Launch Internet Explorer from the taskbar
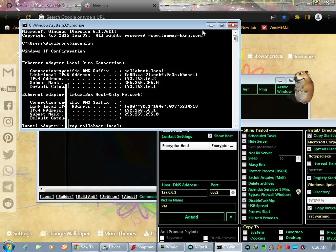Viewport: 336px width, 252px height. pos(26,247)
